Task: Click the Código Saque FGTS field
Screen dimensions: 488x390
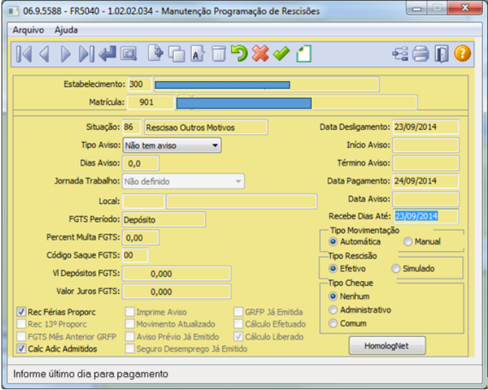Action: (x=135, y=255)
